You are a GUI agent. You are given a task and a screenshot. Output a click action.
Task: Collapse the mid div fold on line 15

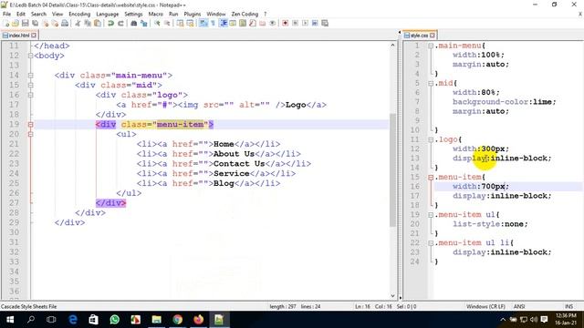[x=30, y=85]
